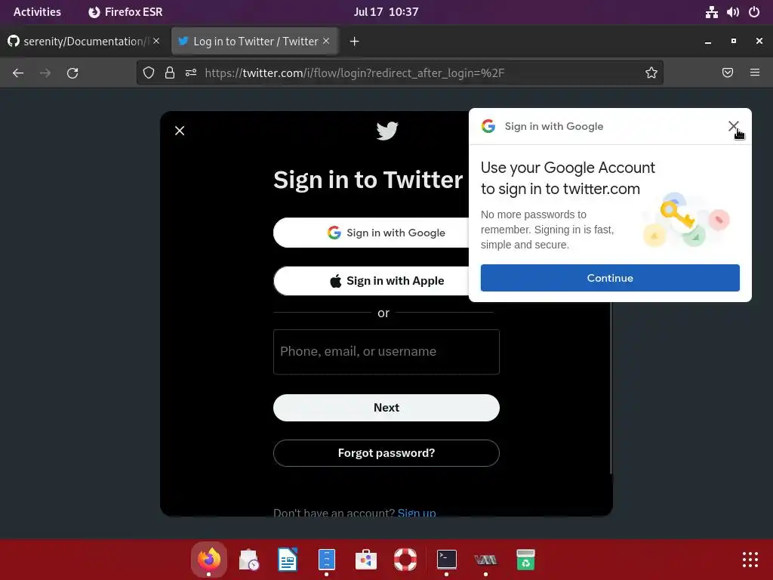Click the Next button
This screenshot has width=773, height=580.
pos(386,407)
